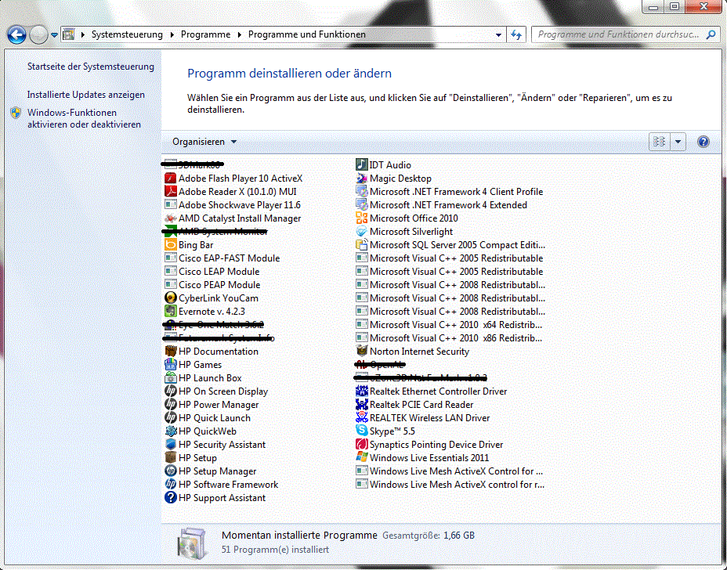
Task: Click the Windows Live Essentials 2011 icon
Action: 362,458
